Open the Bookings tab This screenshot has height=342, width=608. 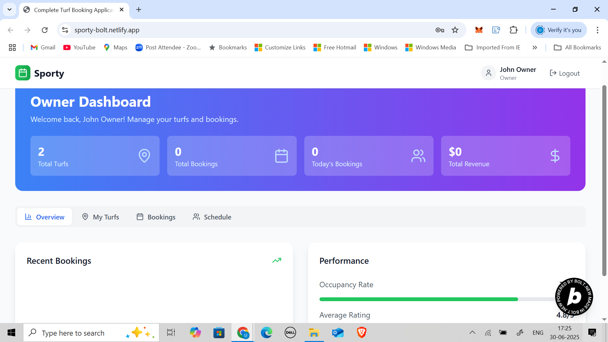(156, 217)
